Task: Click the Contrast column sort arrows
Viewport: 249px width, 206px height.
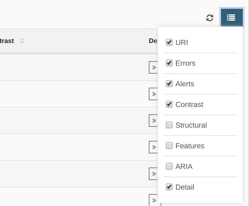Action: click(x=22, y=41)
